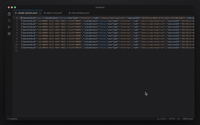Click UUID ending 30010 on line 11
Image resolution: width=200 pixels, height=125 pixels.
click(60, 48)
